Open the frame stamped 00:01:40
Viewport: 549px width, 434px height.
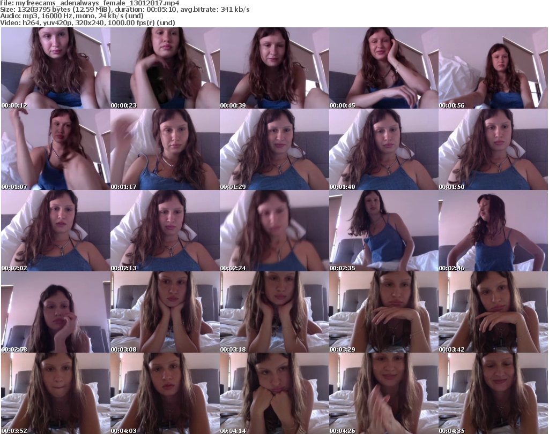click(x=383, y=149)
